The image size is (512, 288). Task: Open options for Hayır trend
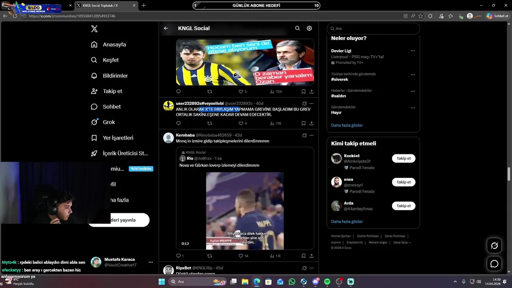(x=413, y=108)
